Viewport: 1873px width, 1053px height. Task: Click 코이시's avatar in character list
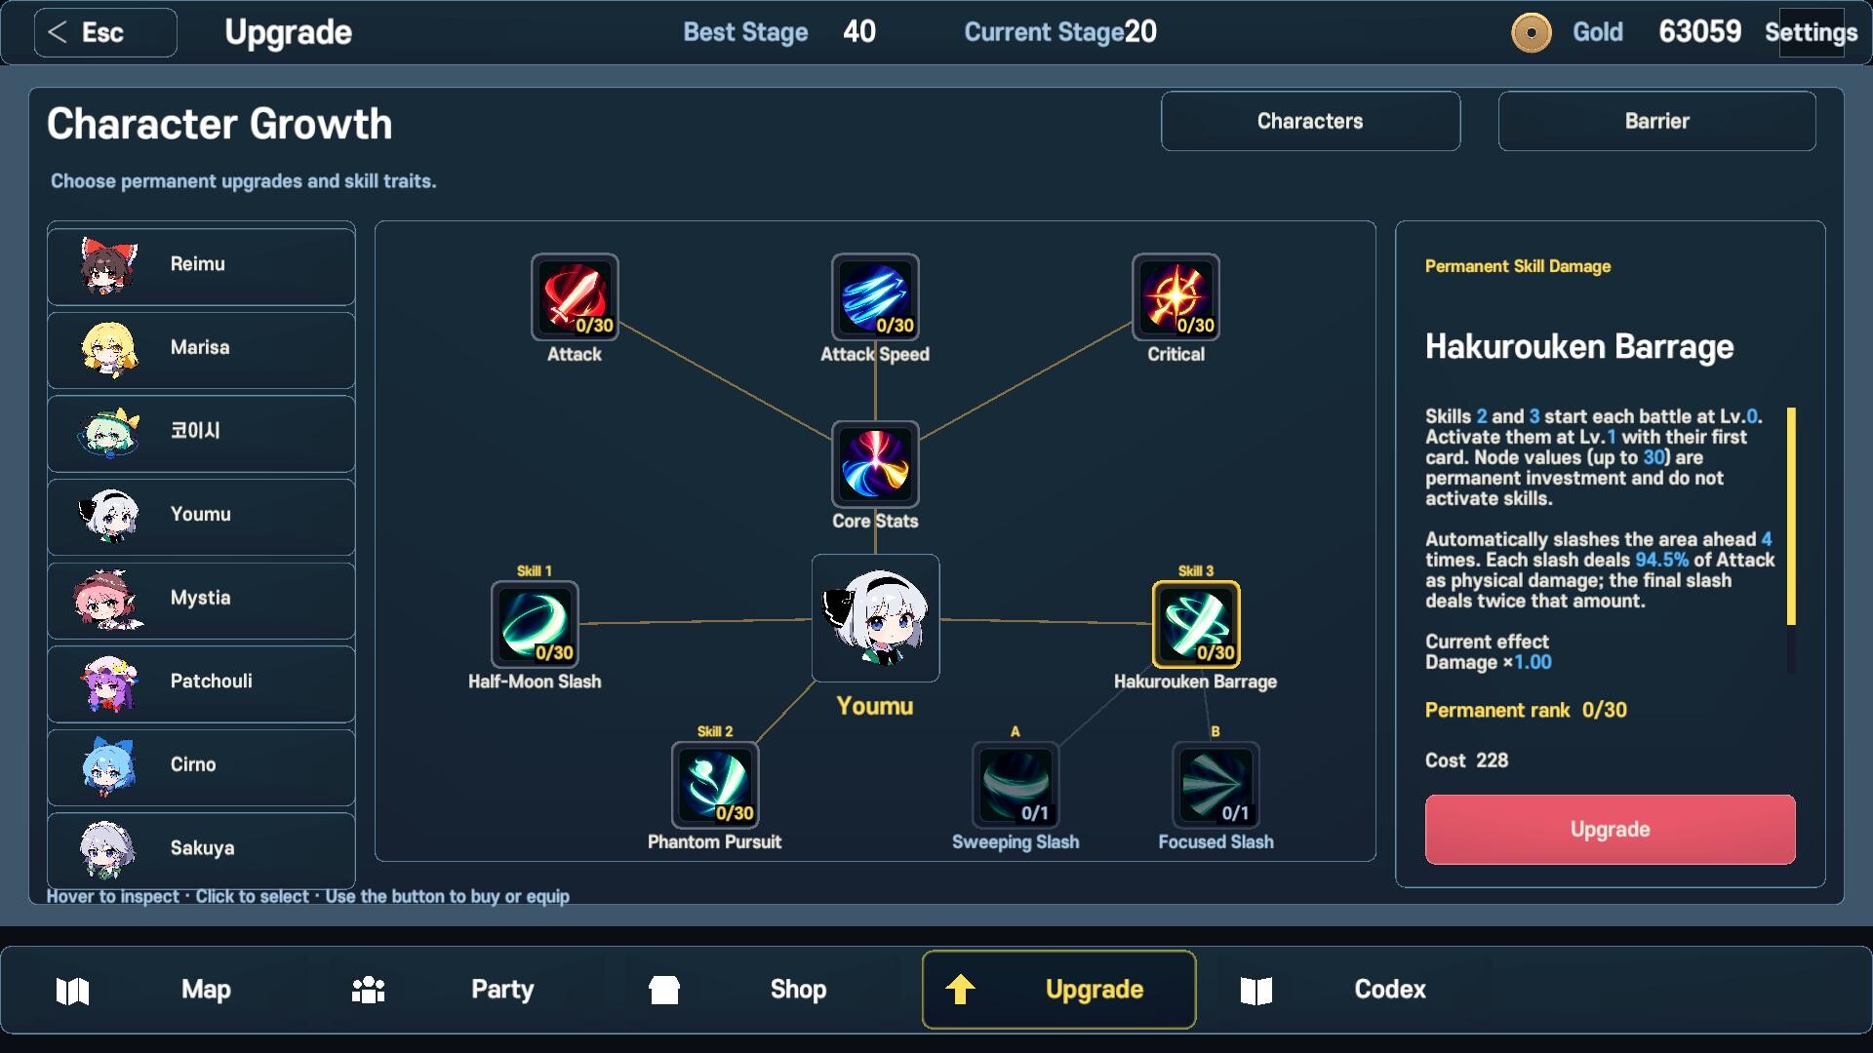point(108,433)
